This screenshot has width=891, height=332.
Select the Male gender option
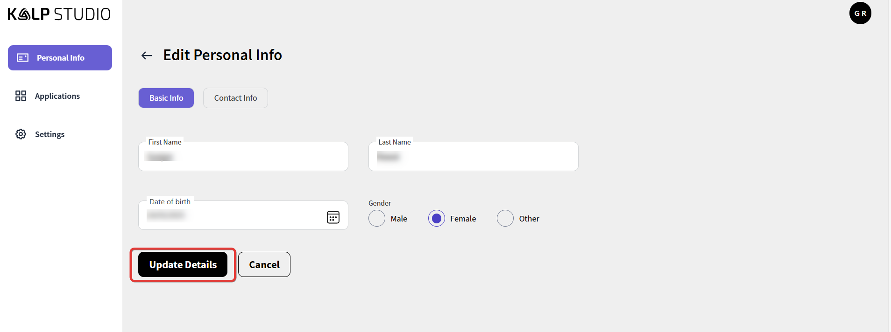(x=377, y=218)
